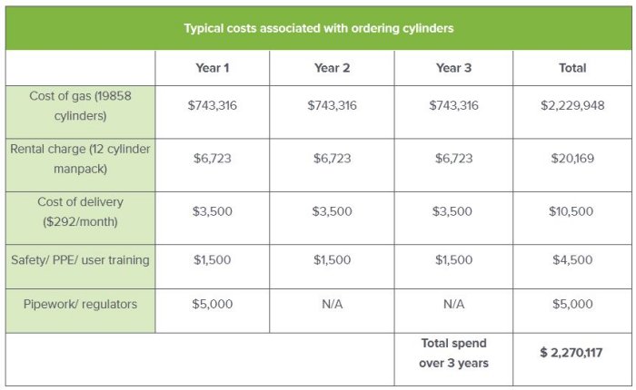Click the table title about ordering cylinders

[318, 28]
